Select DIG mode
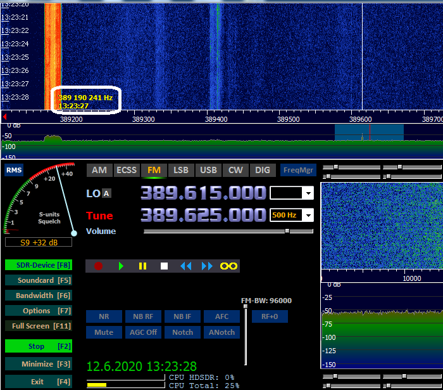This screenshot has height=390, width=443. click(263, 170)
